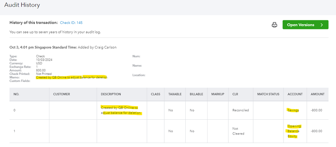
Task: Click the description text in row 0
Action: coord(120,110)
